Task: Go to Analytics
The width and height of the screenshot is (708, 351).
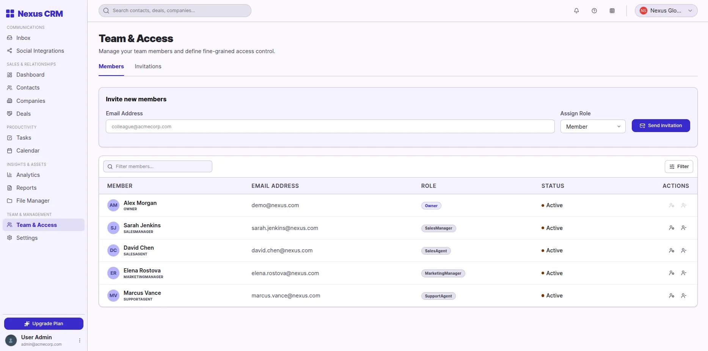Action: (43, 175)
